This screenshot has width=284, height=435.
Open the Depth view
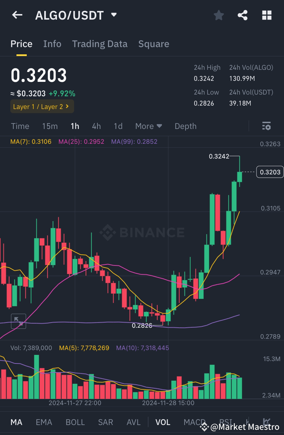(x=185, y=126)
